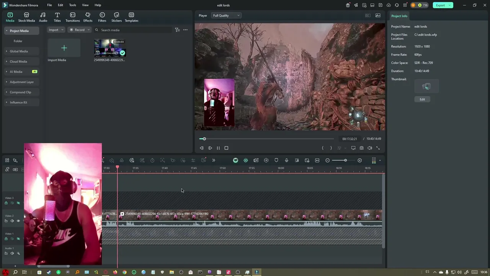490x276 pixels.
Task: Mute the Video 2 track audio
Action: (x=12, y=221)
